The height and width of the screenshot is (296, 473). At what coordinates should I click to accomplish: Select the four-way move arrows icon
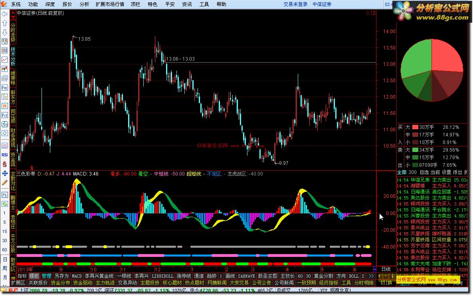tap(4, 173)
